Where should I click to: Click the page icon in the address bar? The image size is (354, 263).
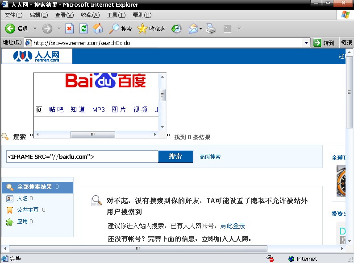coord(28,43)
